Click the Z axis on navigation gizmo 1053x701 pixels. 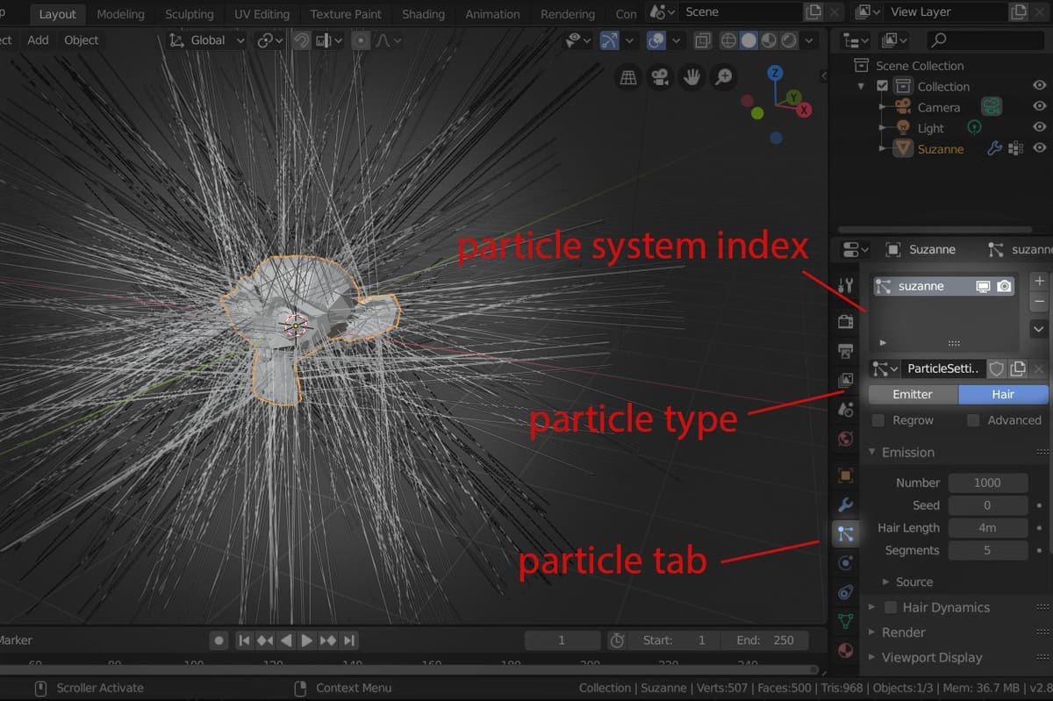coord(775,74)
